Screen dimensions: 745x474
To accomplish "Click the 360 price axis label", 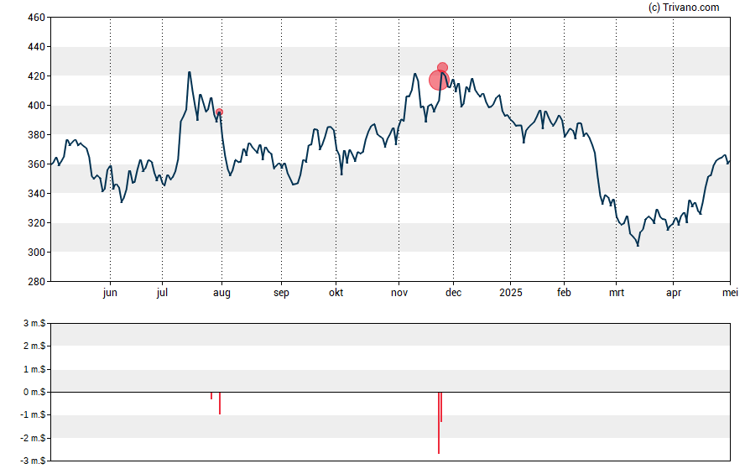I will pyautogui.click(x=37, y=164).
